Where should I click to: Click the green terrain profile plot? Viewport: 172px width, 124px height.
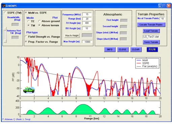pyautogui.click(x=90, y=107)
